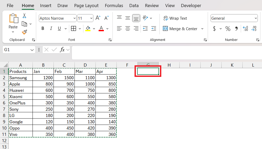Viewport: 262px width, 149px height.
Task: Click Insert Function fx icon
Action: (x=62, y=50)
